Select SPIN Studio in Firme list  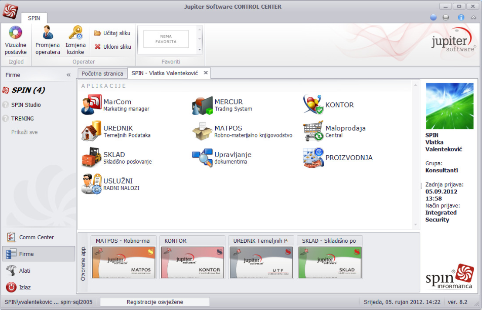(x=26, y=105)
